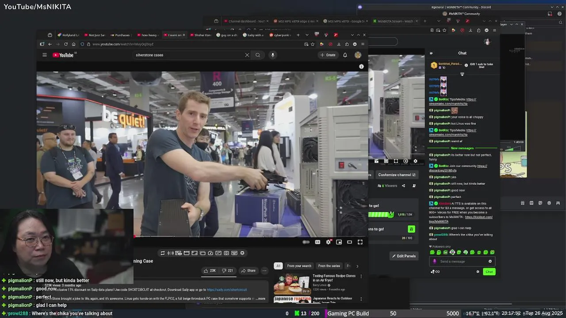Dislike the video with 221 dislikes
Viewport: 566px width, 318px height.
click(x=227, y=271)
